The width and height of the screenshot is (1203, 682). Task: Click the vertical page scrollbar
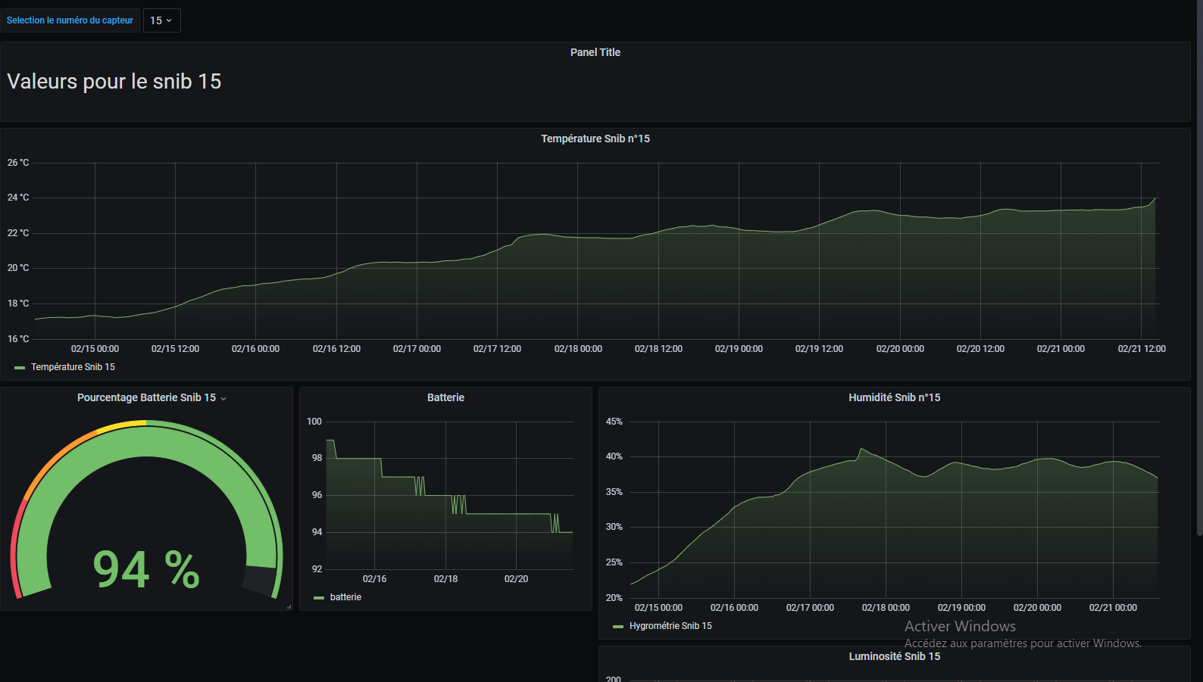coord(1199,267)
